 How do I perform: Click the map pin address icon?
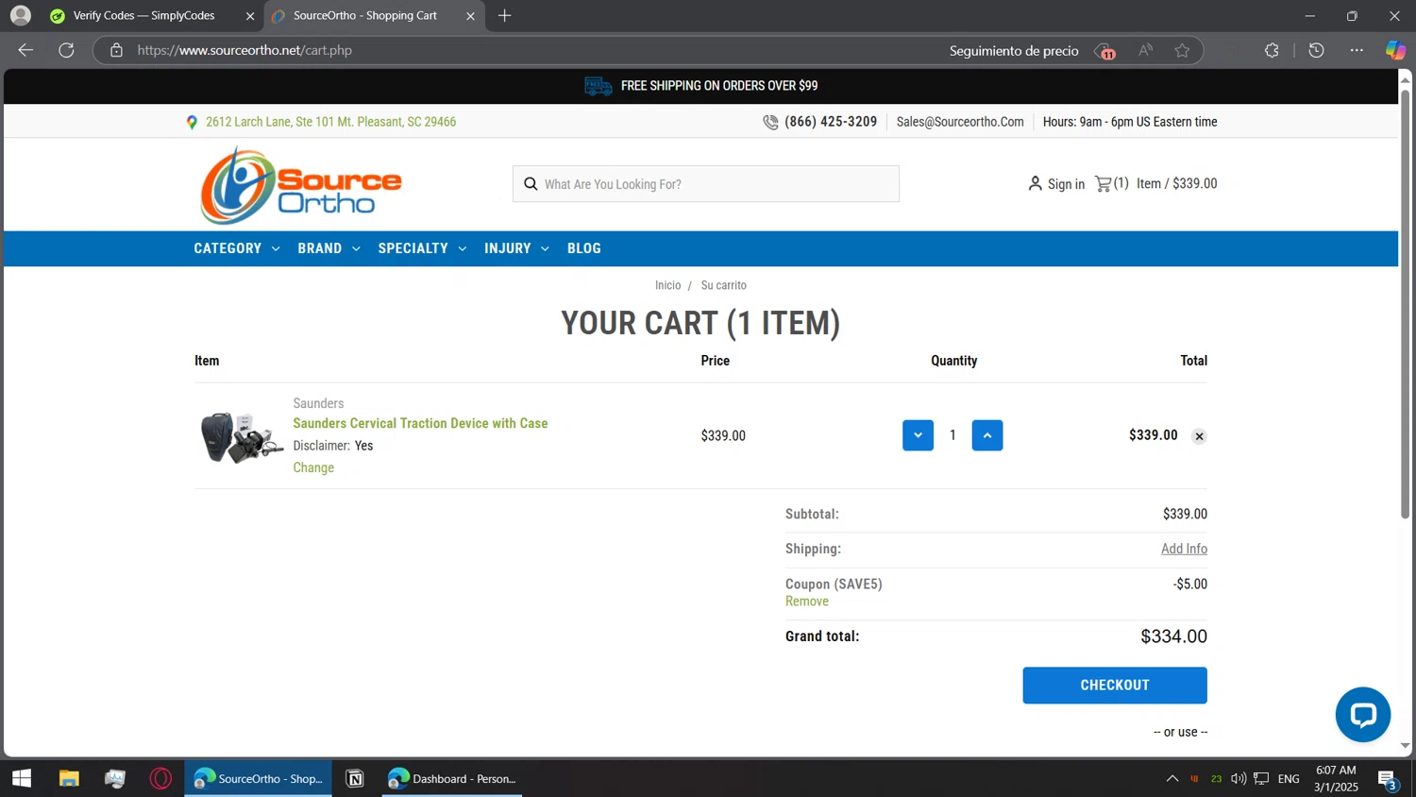(x=192, y=122)
